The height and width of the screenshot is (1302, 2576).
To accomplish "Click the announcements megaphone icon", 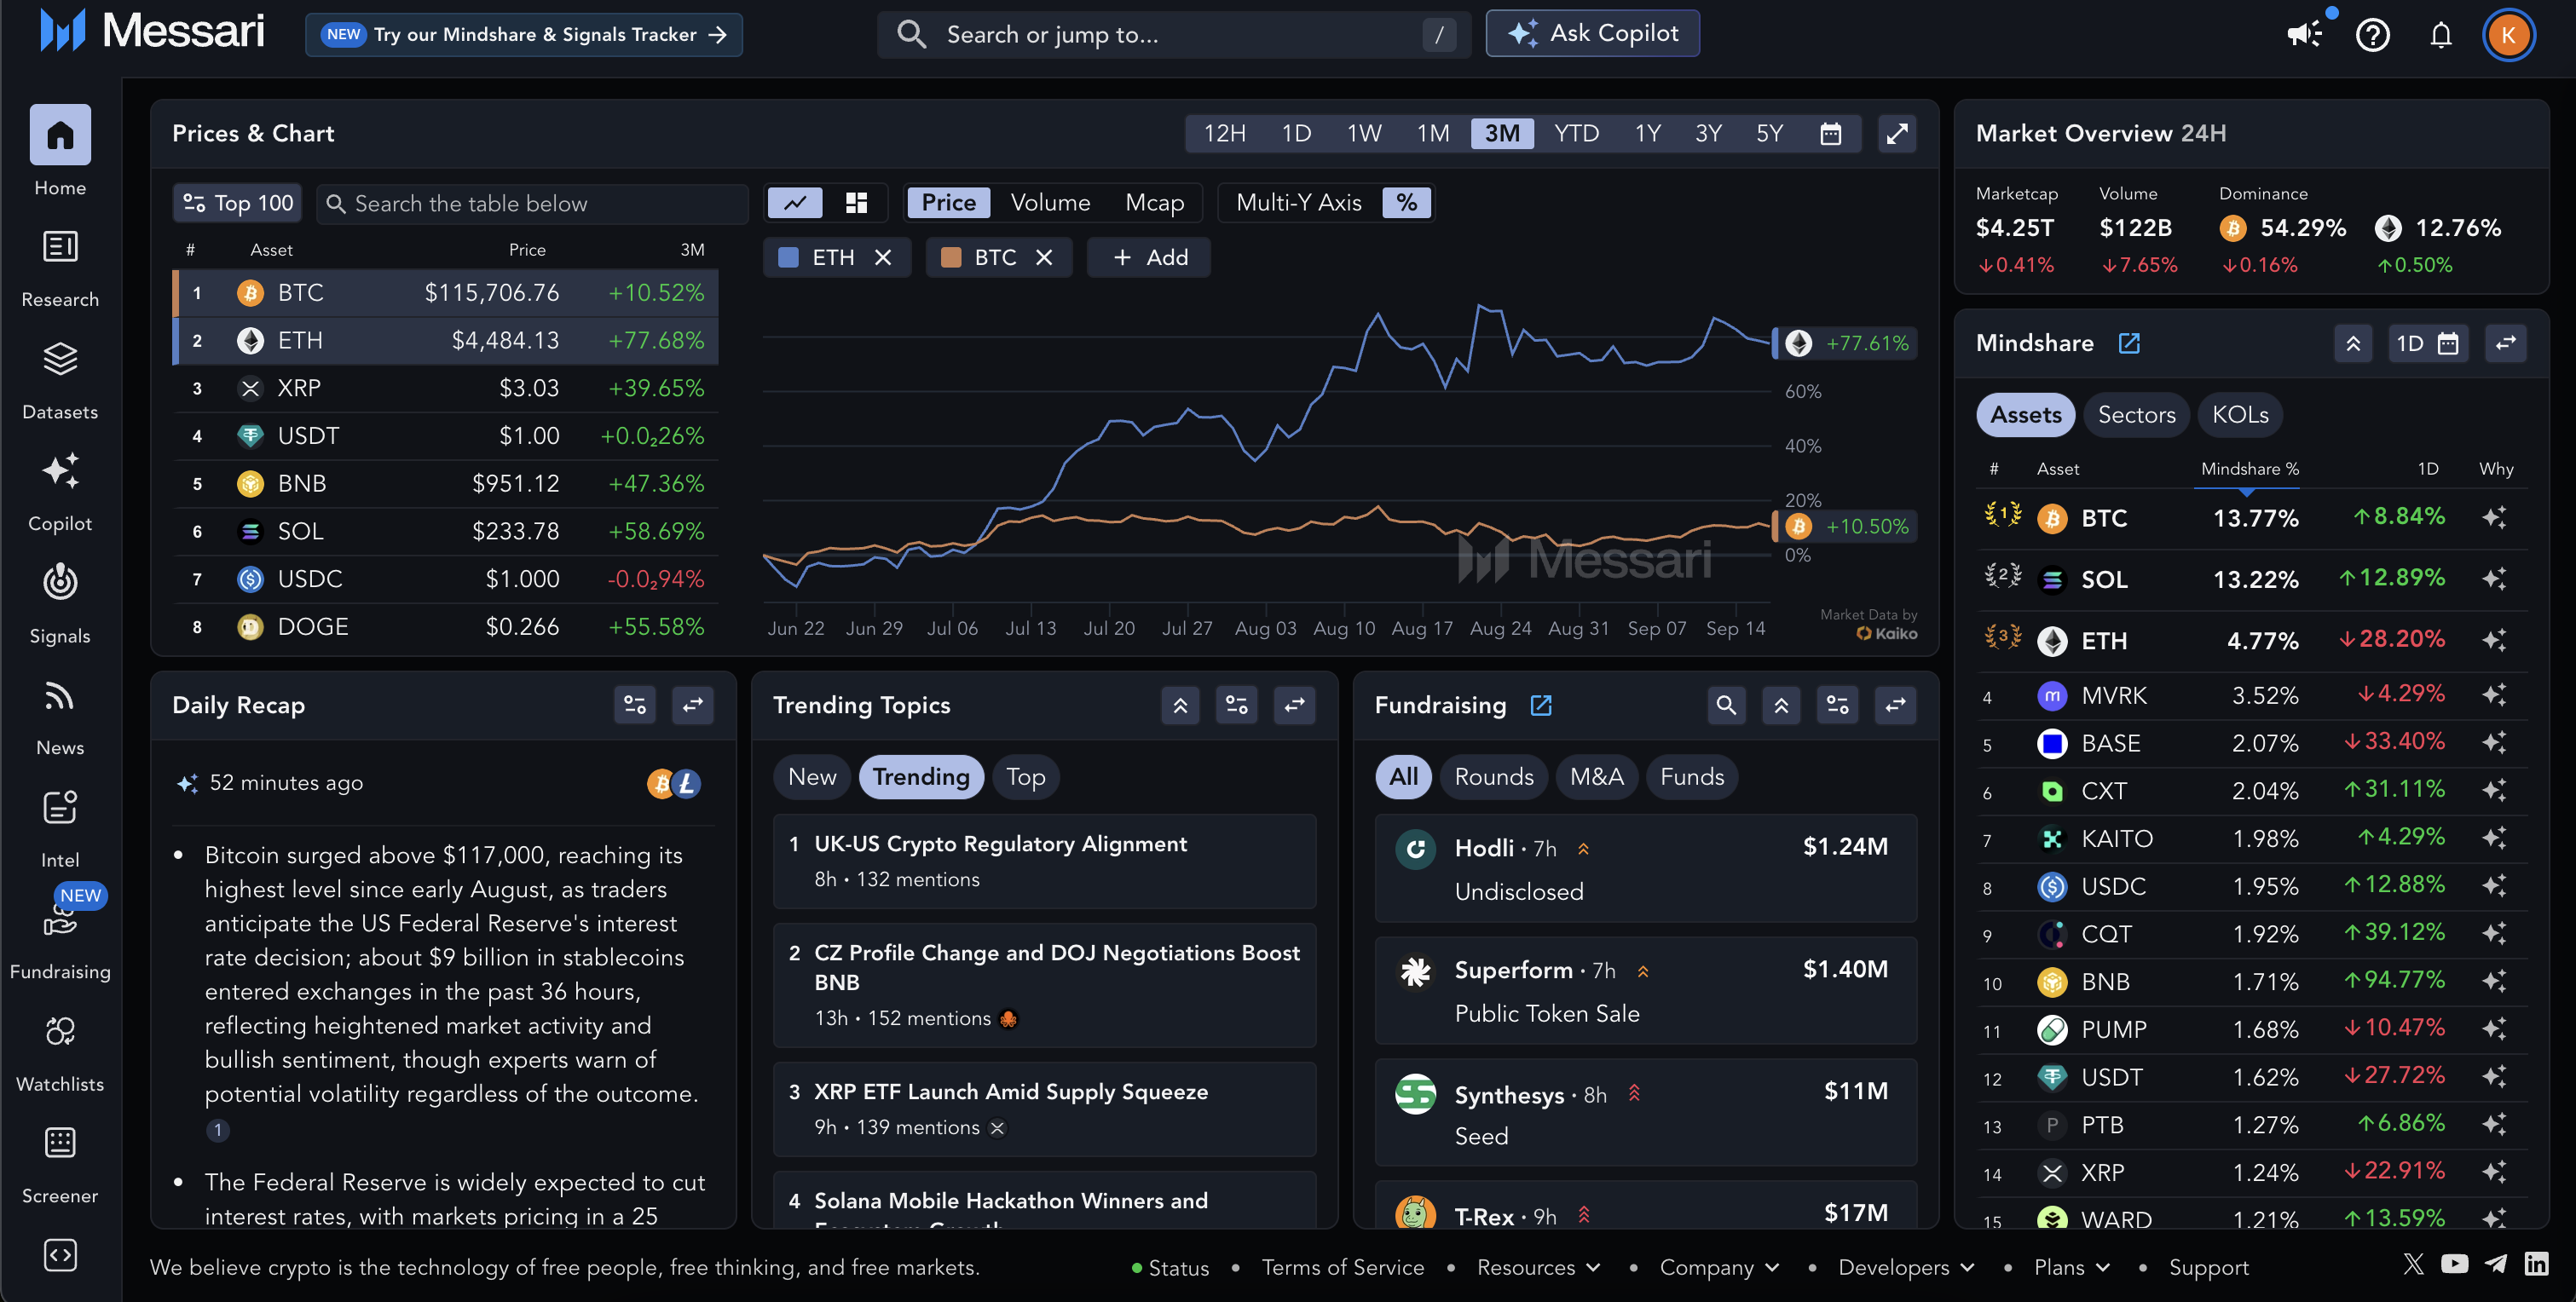I will (2305, 35).
